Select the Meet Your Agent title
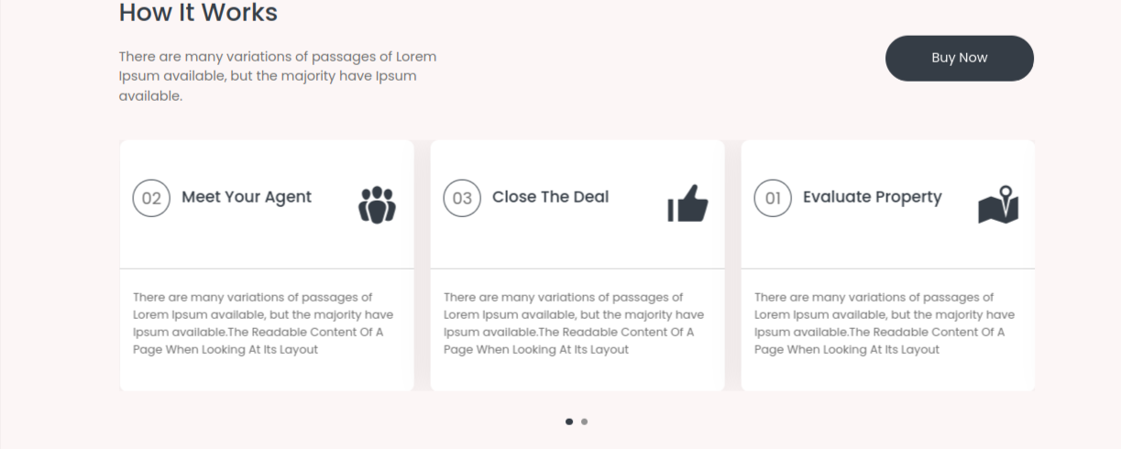 click(x=247, y=197)
